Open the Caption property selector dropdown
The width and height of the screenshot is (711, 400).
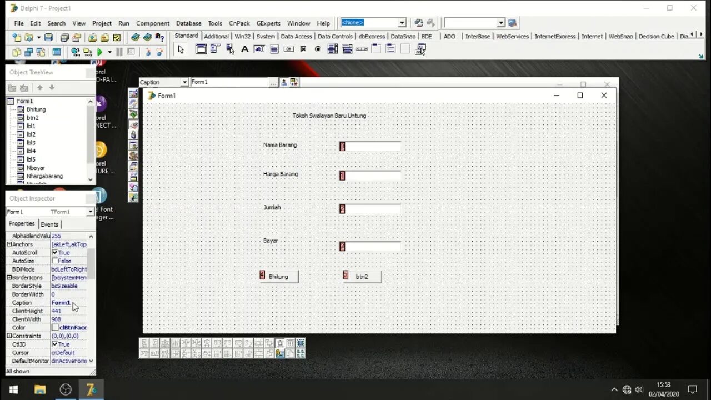(x=184, y=82)
